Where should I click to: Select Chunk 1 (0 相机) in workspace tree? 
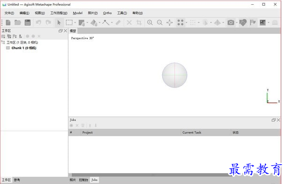[24, 48]
